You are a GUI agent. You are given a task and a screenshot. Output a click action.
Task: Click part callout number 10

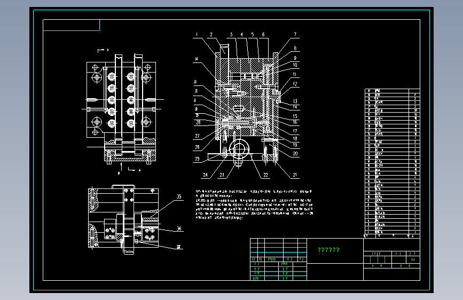[x=295, y=65]
